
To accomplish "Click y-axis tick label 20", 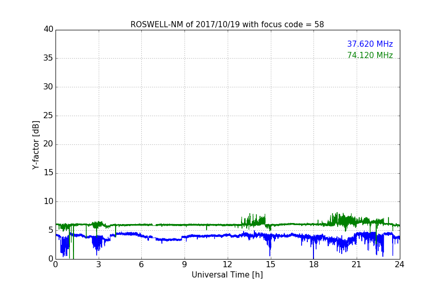I will coord(48,144).
